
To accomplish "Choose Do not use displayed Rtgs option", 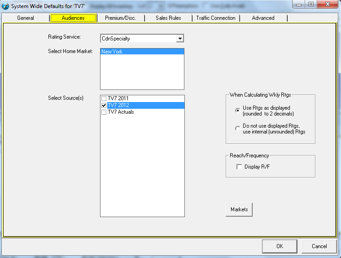I will point(238,128).
